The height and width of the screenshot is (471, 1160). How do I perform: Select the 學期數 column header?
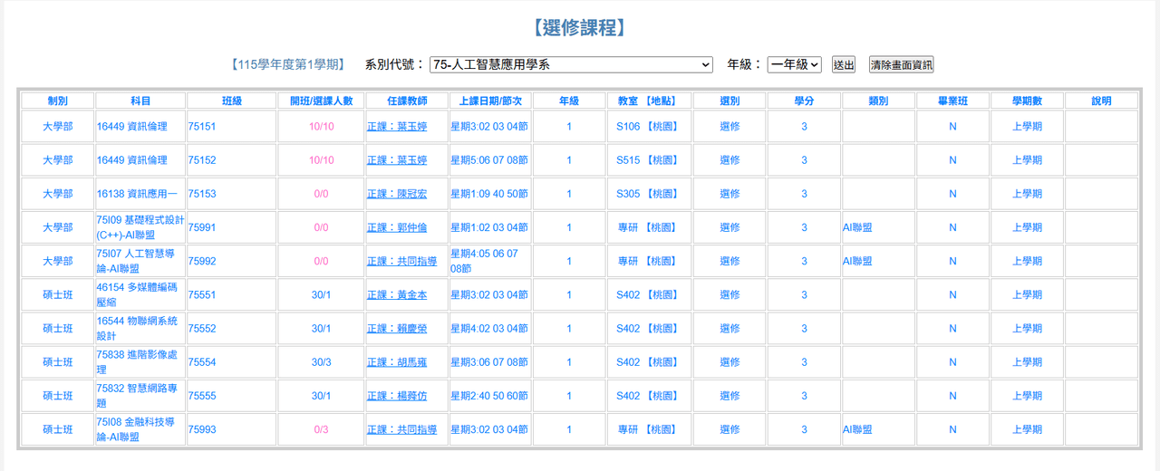tap(1027, 101)
